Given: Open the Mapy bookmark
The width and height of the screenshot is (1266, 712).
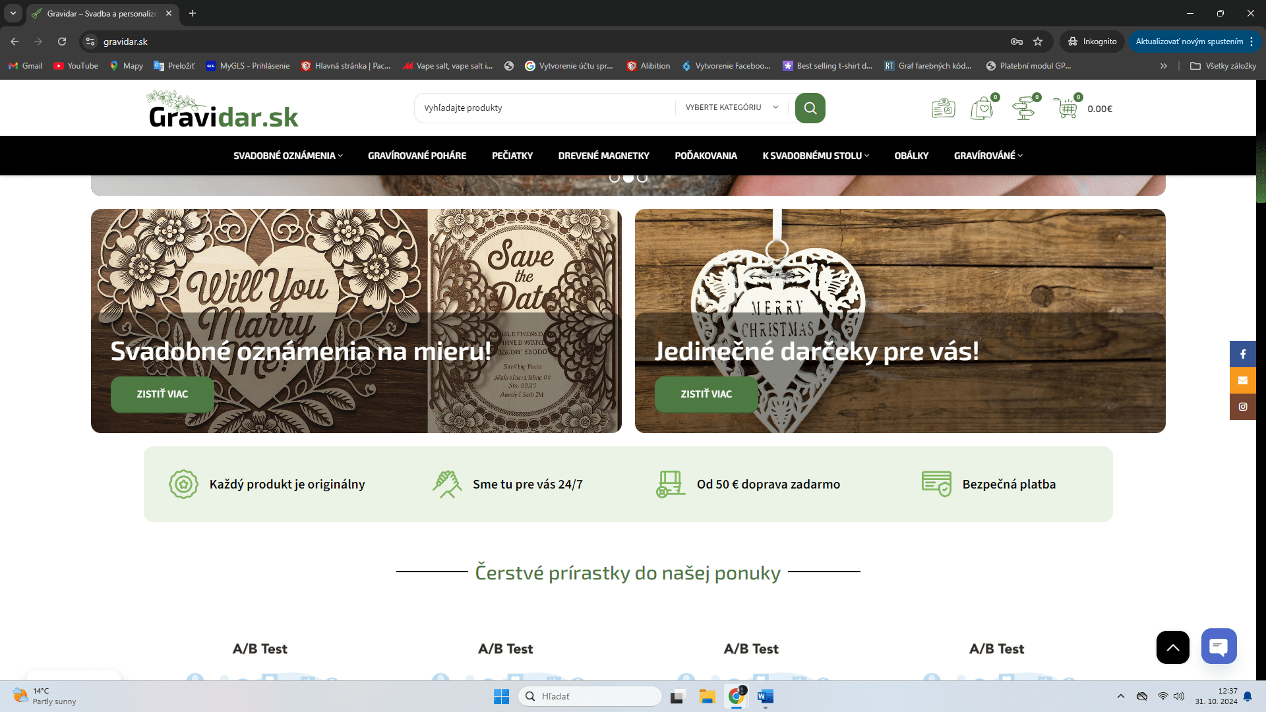Looking at the screenshot, I should tap(127, 66).
